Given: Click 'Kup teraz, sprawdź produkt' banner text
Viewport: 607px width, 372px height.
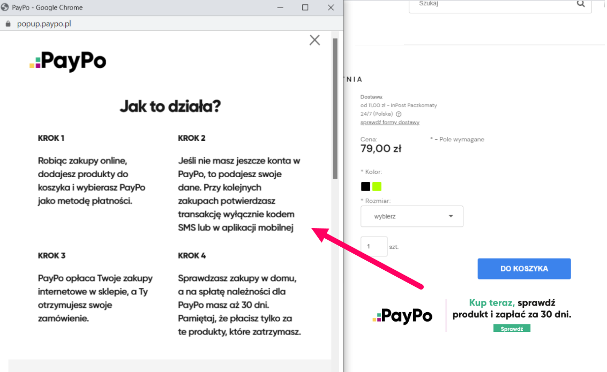Looking at the screenshot, I should tap(512, 309).
